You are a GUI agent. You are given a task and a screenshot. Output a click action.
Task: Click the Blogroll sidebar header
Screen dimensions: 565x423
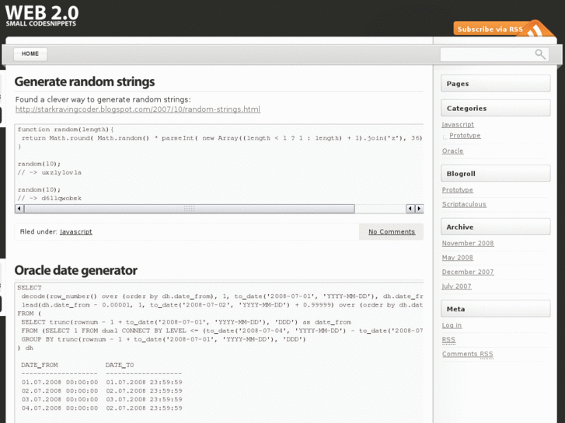click(496, 174)
